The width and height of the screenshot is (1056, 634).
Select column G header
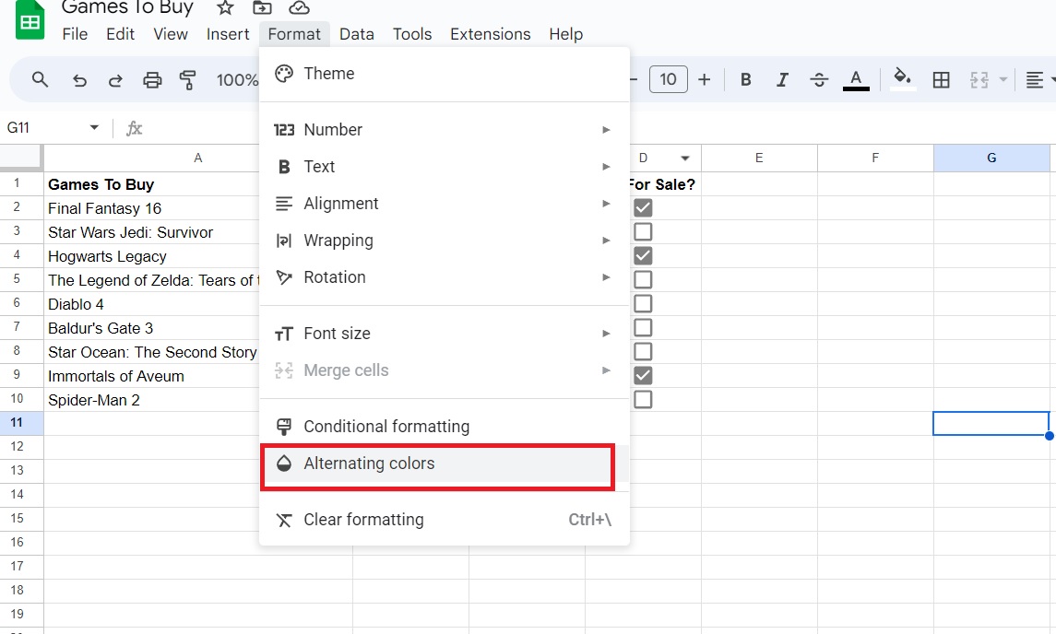tap(991, 158)
